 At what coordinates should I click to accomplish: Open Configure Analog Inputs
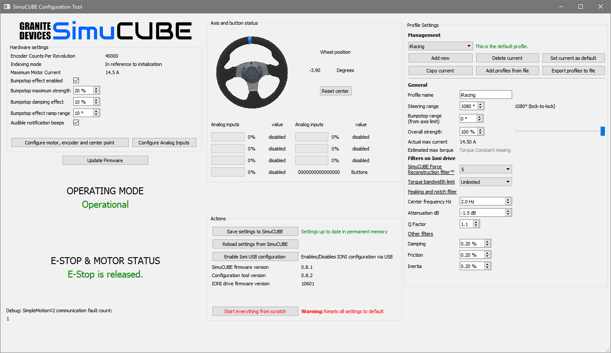pyautogui.click(x=164, y=143)
